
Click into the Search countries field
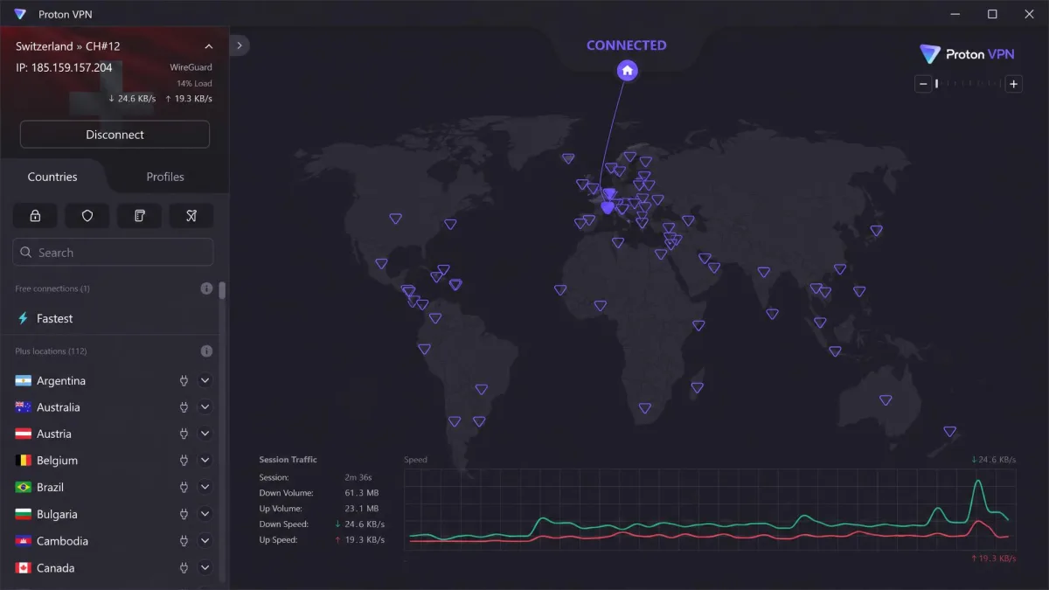[x=114, y=253]
